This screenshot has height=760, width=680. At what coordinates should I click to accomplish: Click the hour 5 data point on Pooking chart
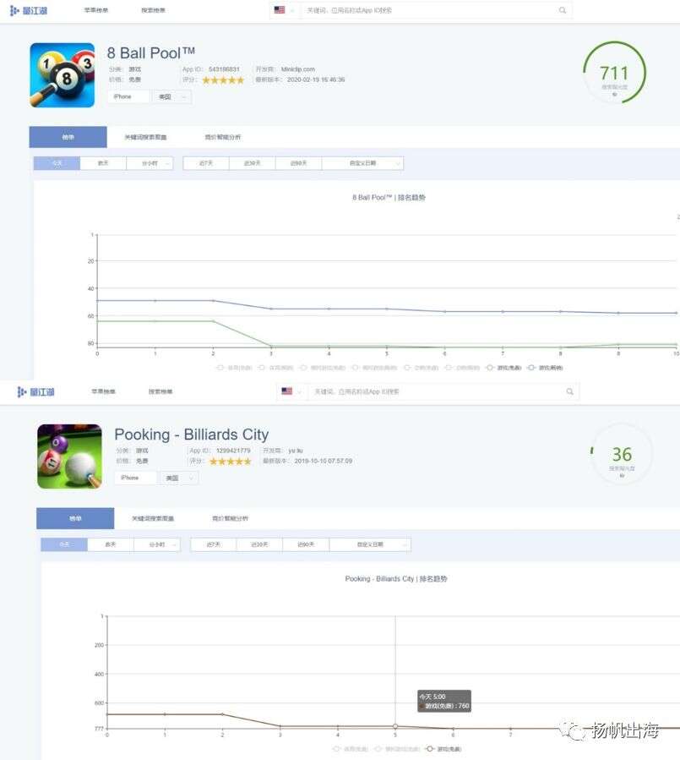click(x=395, y=726)
